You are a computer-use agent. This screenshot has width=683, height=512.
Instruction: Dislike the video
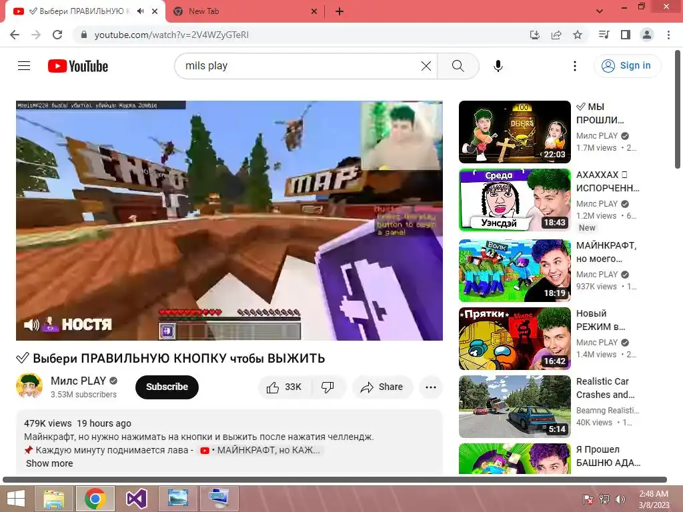[x=327, y=387]
